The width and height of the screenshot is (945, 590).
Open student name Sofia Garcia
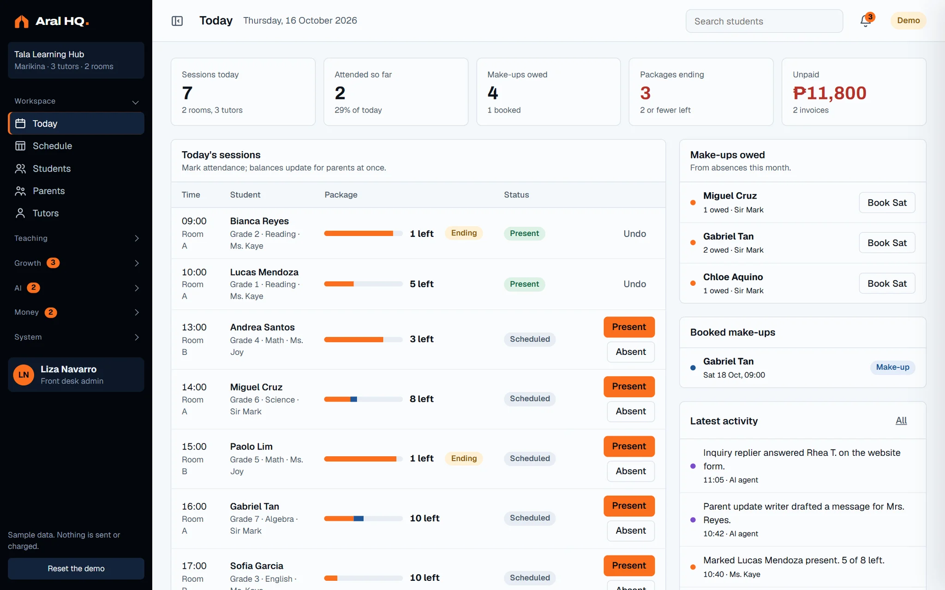[257, 566]
